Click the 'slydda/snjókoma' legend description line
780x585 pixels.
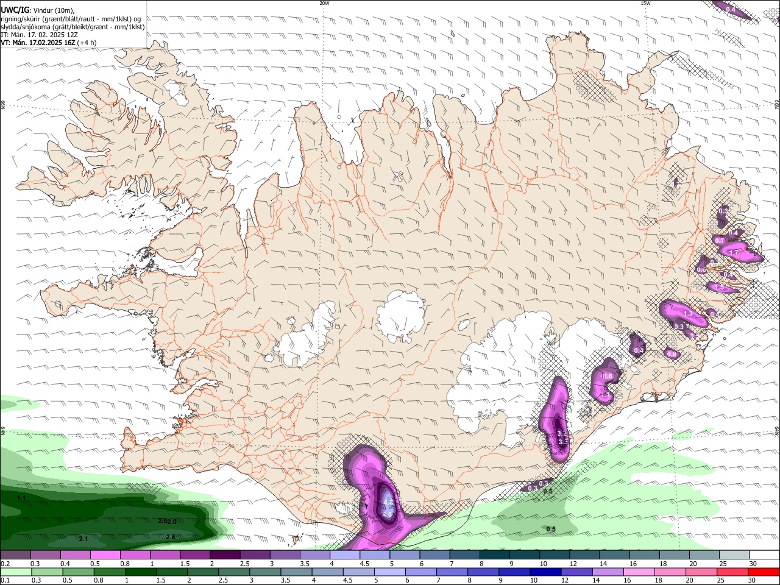click(x=73, y=27)
